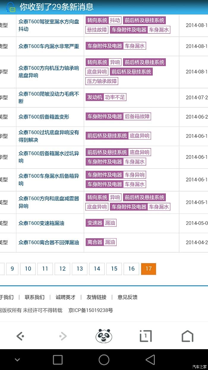Click 底盘异响 tag in 过坑底盘异响 row
The height and width of the screenshot is (370, 208).
140,136
